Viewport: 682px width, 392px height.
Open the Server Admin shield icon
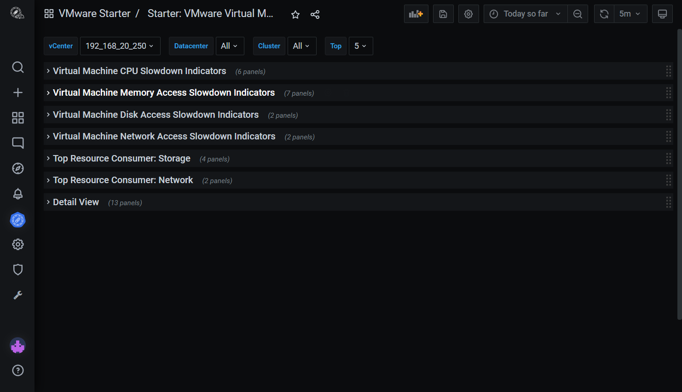[x=17, y=270]
